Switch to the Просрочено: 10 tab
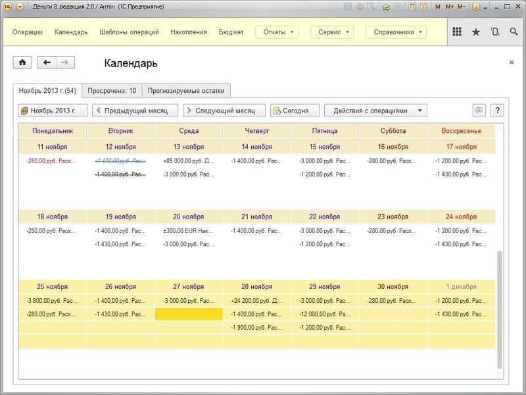526x395 pixels. coord(112,91)
